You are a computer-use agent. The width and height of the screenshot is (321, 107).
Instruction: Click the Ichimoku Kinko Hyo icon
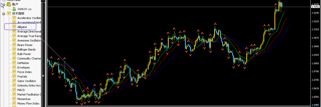[14, 85]
